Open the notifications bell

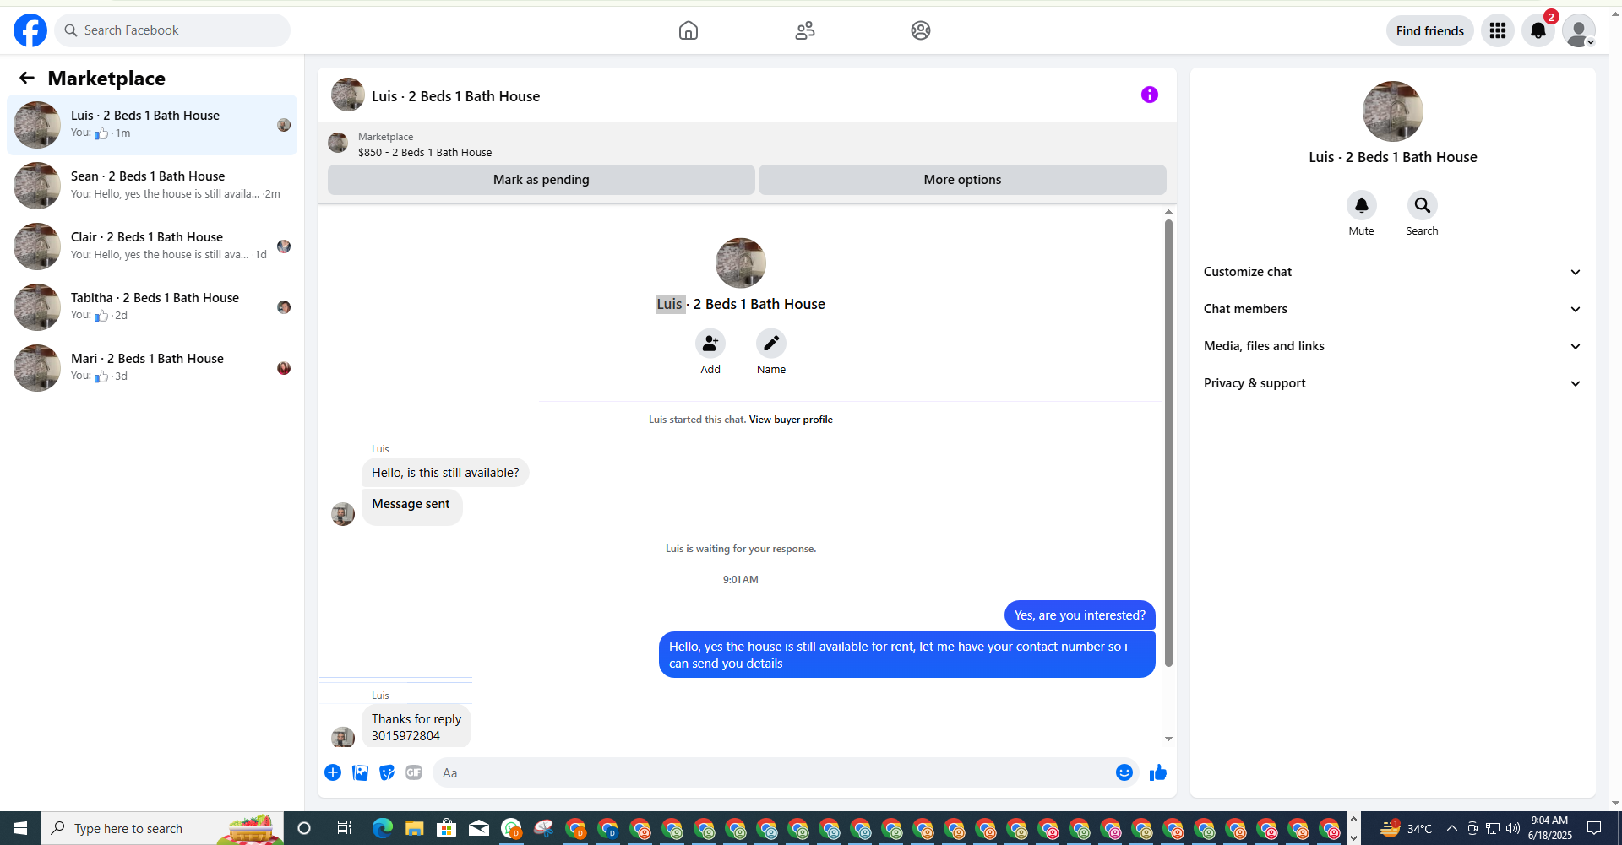(1538, 30)
